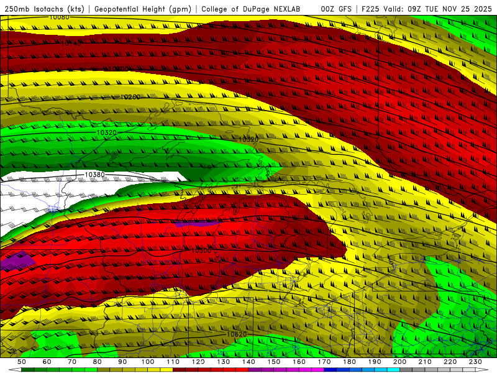The width and height of the screenshot is (497, 373).
Task: Click the 210 value on the color scale
Action: pos(425,362)
